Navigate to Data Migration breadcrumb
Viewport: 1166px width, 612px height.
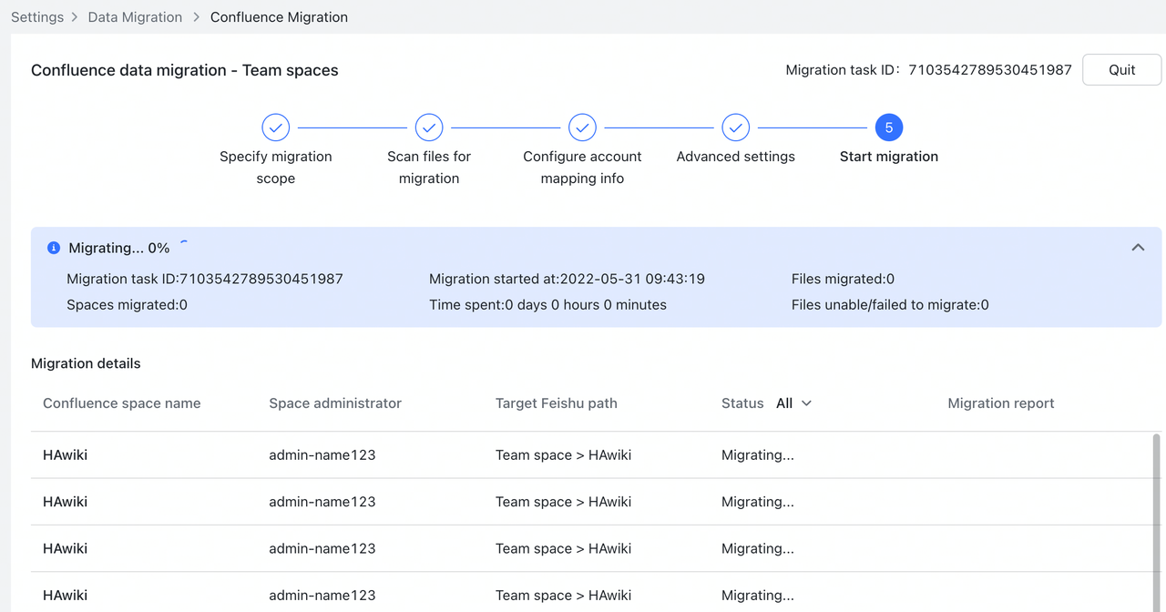pyautogui.click(x=135, y=17)
